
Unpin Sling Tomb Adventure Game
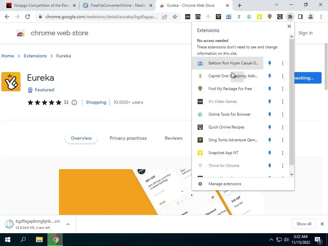270,140
